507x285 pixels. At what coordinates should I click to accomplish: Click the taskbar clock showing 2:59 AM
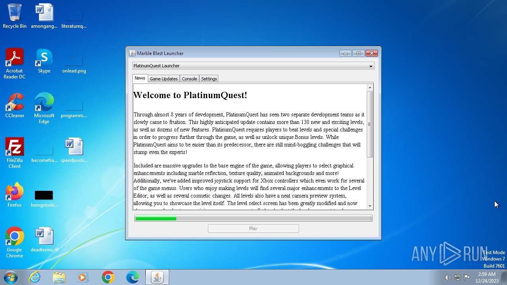487,277
